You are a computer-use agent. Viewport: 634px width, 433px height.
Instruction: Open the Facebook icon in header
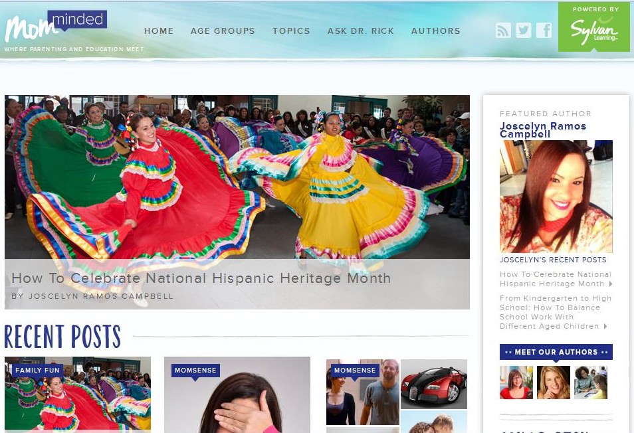(544, 31)
